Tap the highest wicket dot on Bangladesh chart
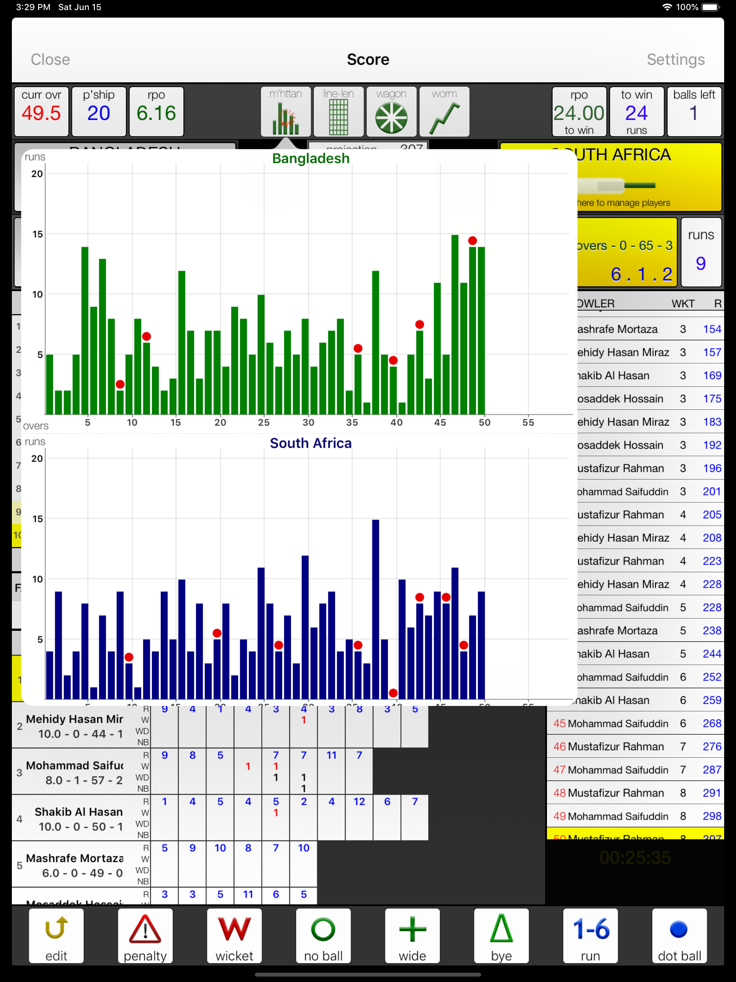Screen dimensions: 736x982 pyautogui.click(x=472, y=240)
